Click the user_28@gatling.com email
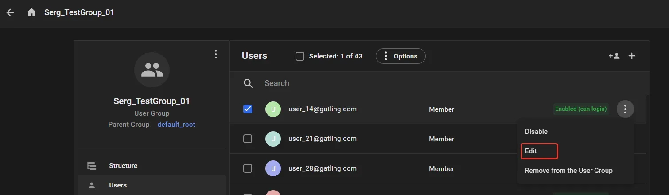 [323, 168]
